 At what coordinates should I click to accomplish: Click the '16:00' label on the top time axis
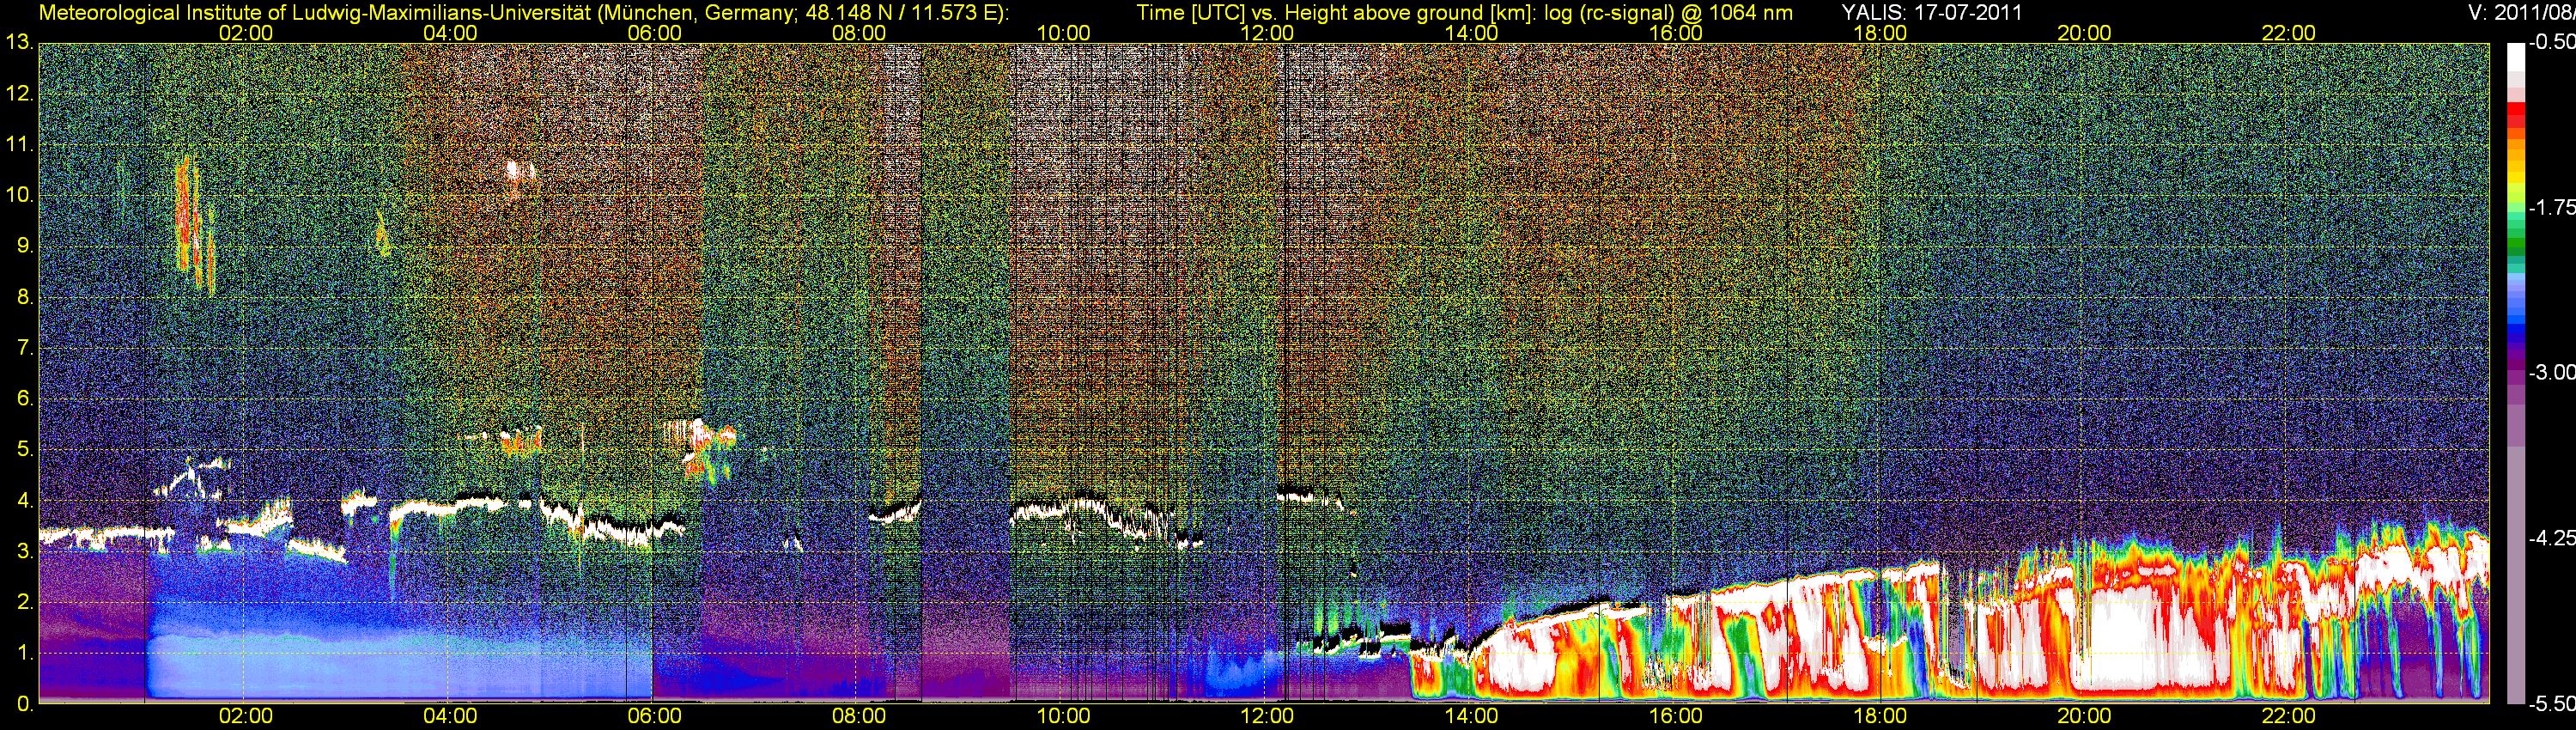point(1676,33)
